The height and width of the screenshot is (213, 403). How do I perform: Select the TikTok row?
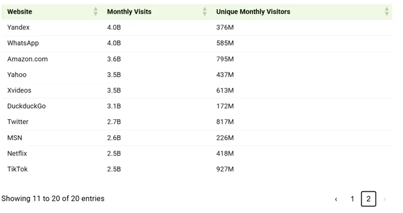pos(197,169)
